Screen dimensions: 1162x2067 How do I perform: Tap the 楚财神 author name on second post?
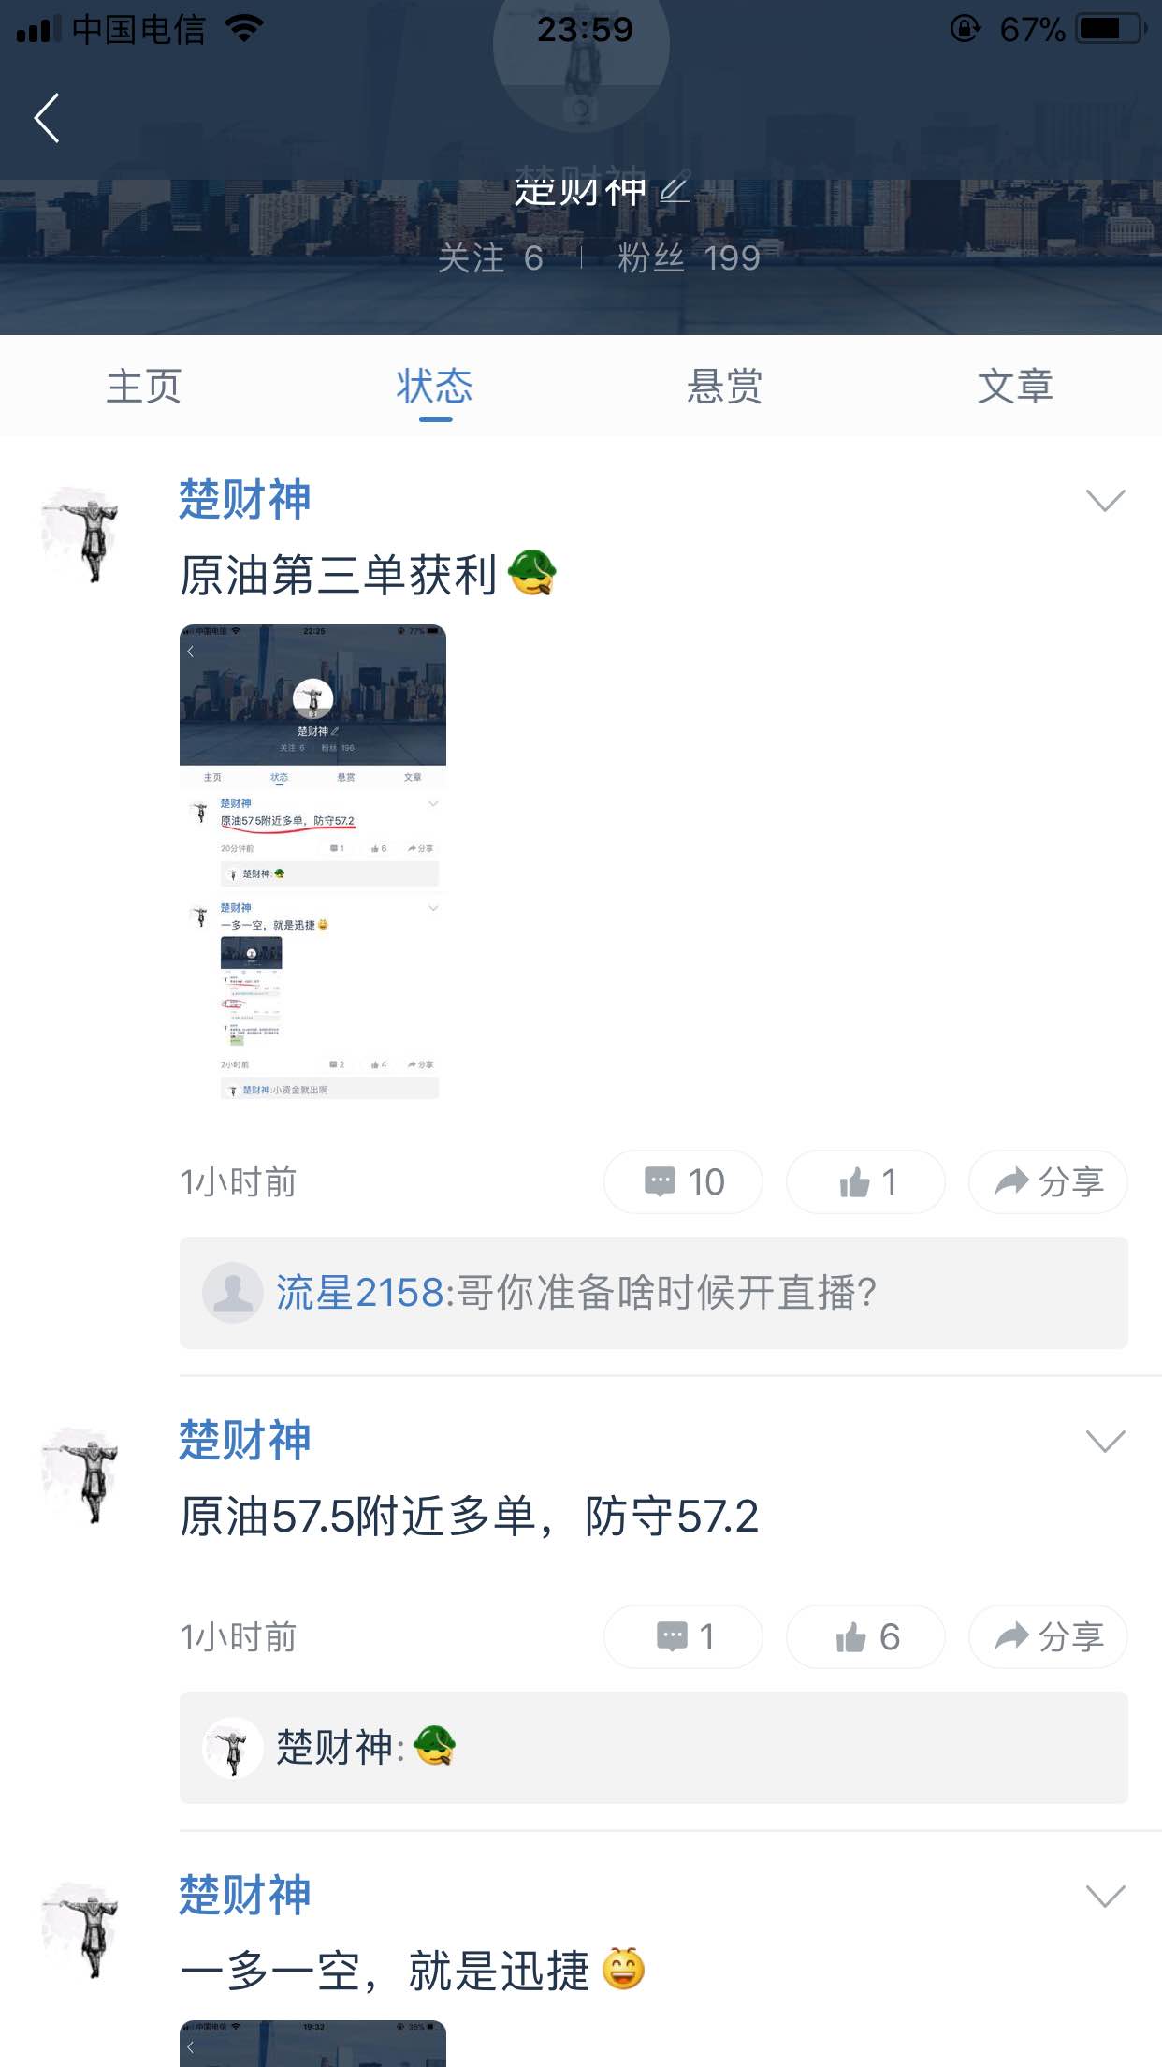pos(245,1440)
